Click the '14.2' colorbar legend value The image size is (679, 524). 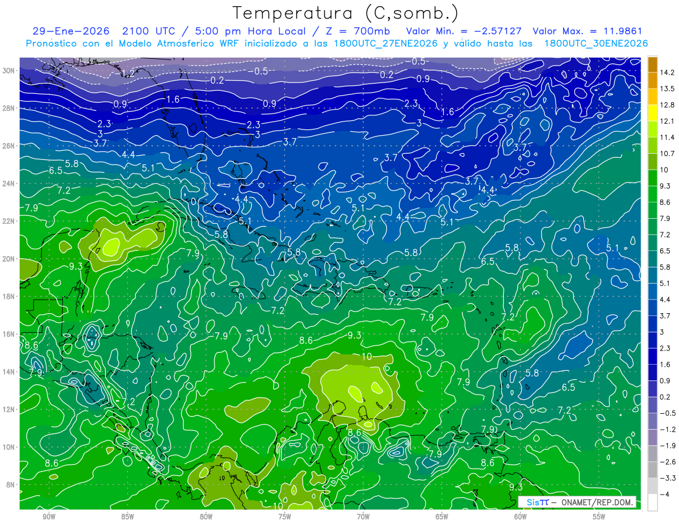point(667,72)
